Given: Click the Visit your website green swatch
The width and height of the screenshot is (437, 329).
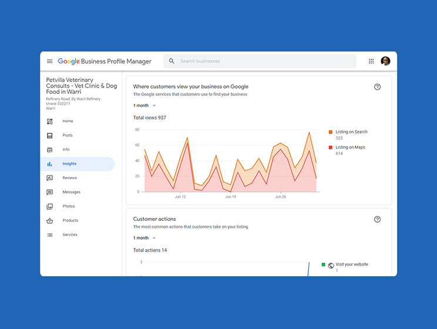Looking at the screenshot, I should (323, 264).
